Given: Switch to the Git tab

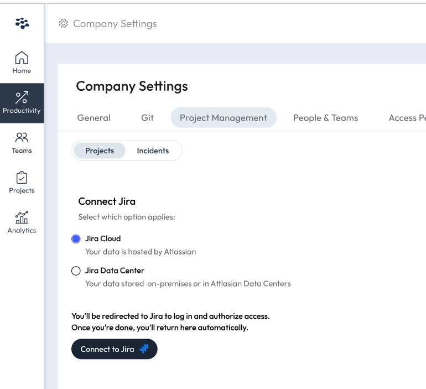Looking at the screenshot, I should (x=147, y=118).
